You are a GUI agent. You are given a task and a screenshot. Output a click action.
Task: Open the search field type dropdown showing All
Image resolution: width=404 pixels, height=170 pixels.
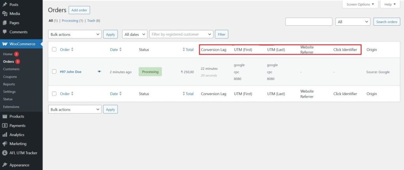(353, 22)
